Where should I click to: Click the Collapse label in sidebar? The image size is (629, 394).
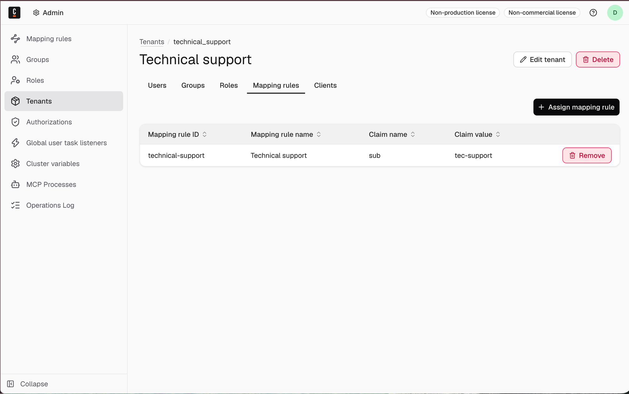[34, 384]
